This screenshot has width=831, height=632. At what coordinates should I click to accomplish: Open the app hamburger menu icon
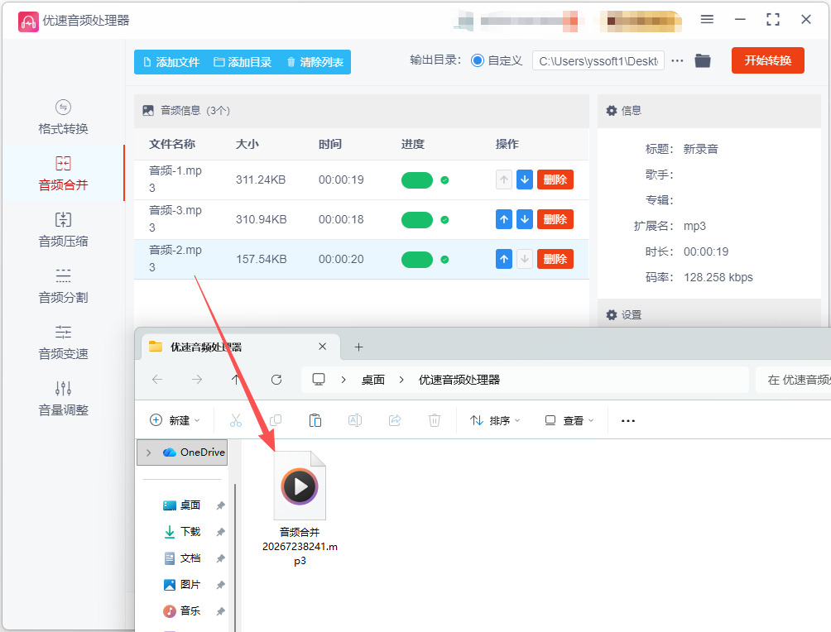(x=707, y=20)
